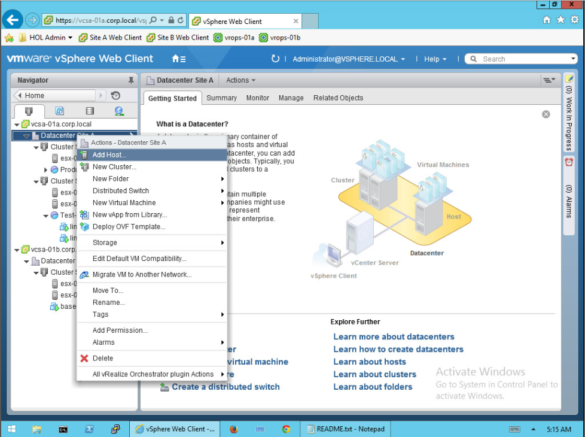The height and width of the screenshot is (437, 585).
Task: Switch to README.txt Notepad window
Action: [346, 429]
